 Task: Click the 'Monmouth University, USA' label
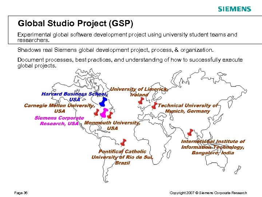(x=112, y=125)
